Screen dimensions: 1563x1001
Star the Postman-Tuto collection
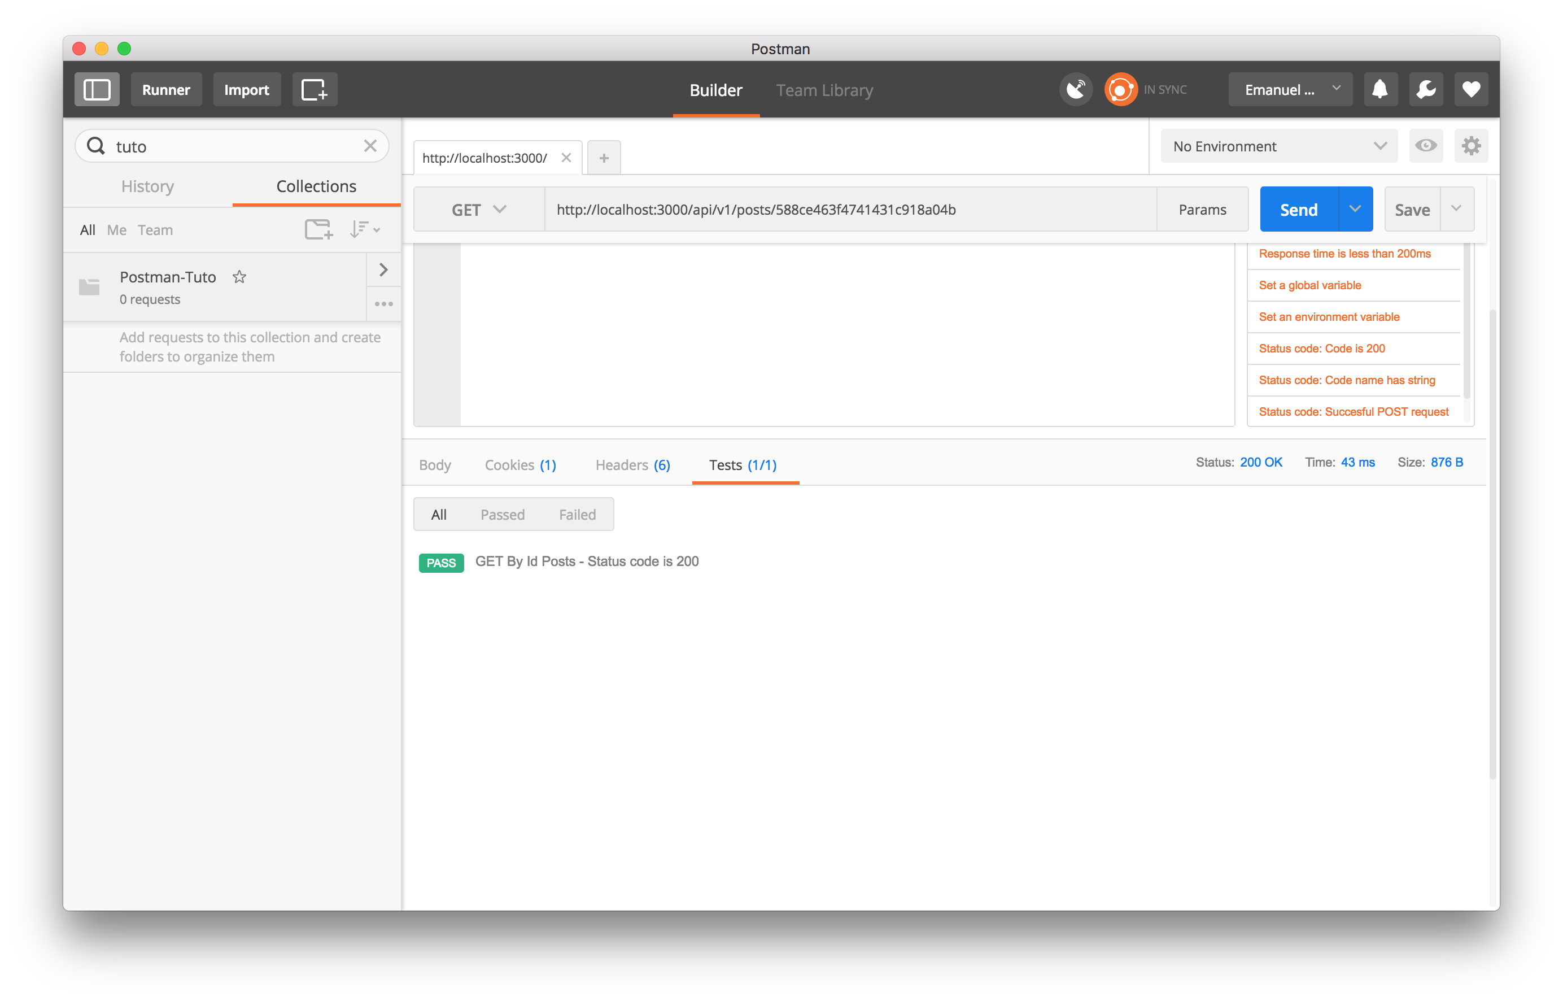pyautogui.click(x=239, y=277)
